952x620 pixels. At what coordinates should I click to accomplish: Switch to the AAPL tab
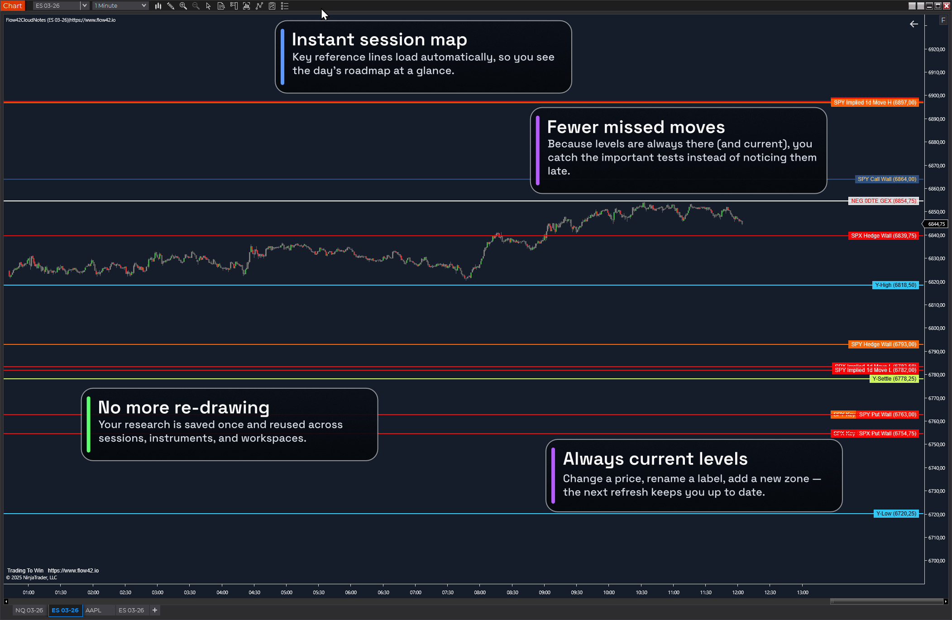click(94, 610)
